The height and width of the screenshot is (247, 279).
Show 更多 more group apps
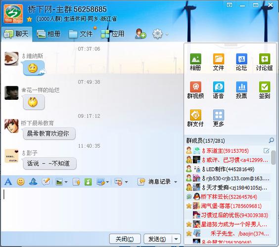click(x=218, y=118)
